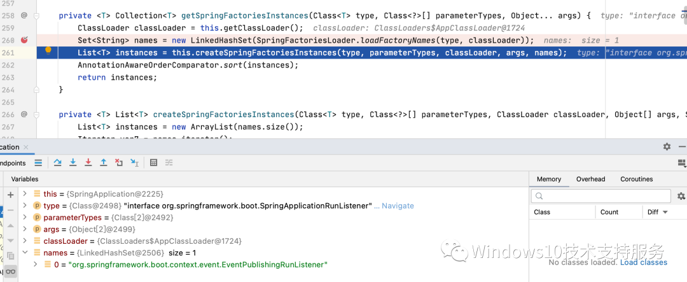Screen dimensions: 687x282
Task: Click the yellow intention bulb on line 261
Action: pos(48,50)
